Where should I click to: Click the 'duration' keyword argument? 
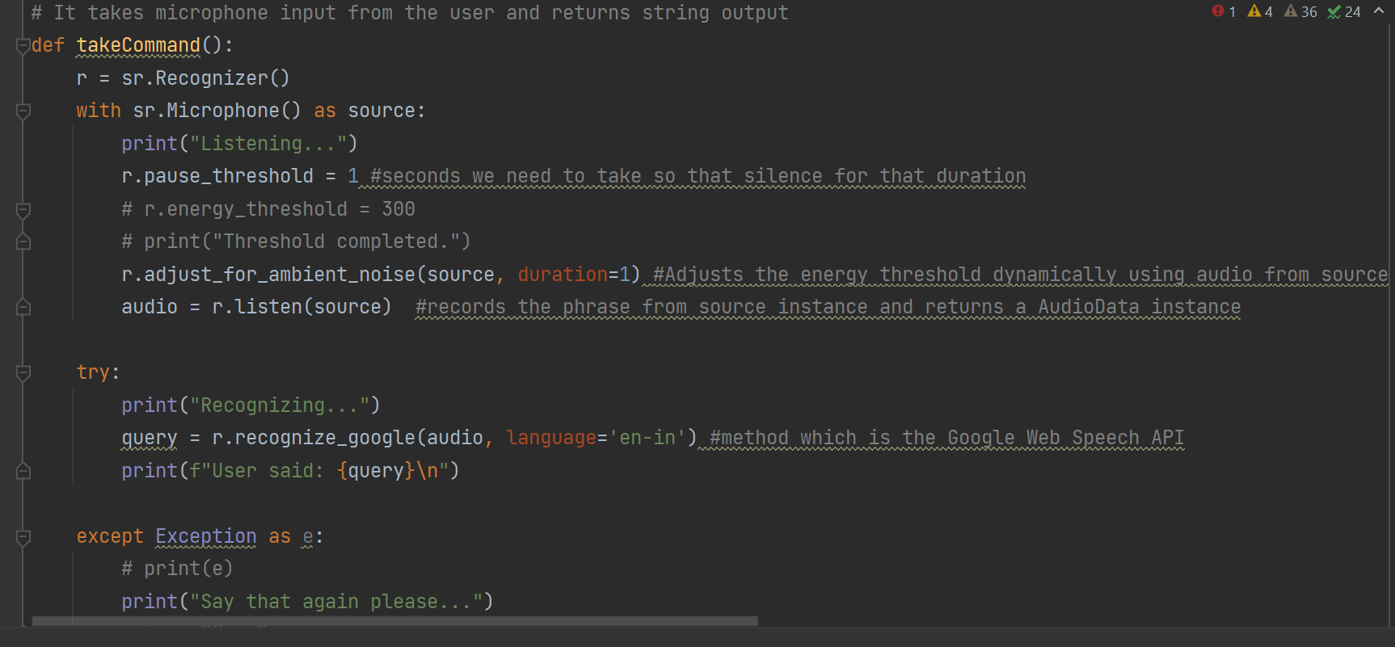pyautogui.click(x=563, y=275)
